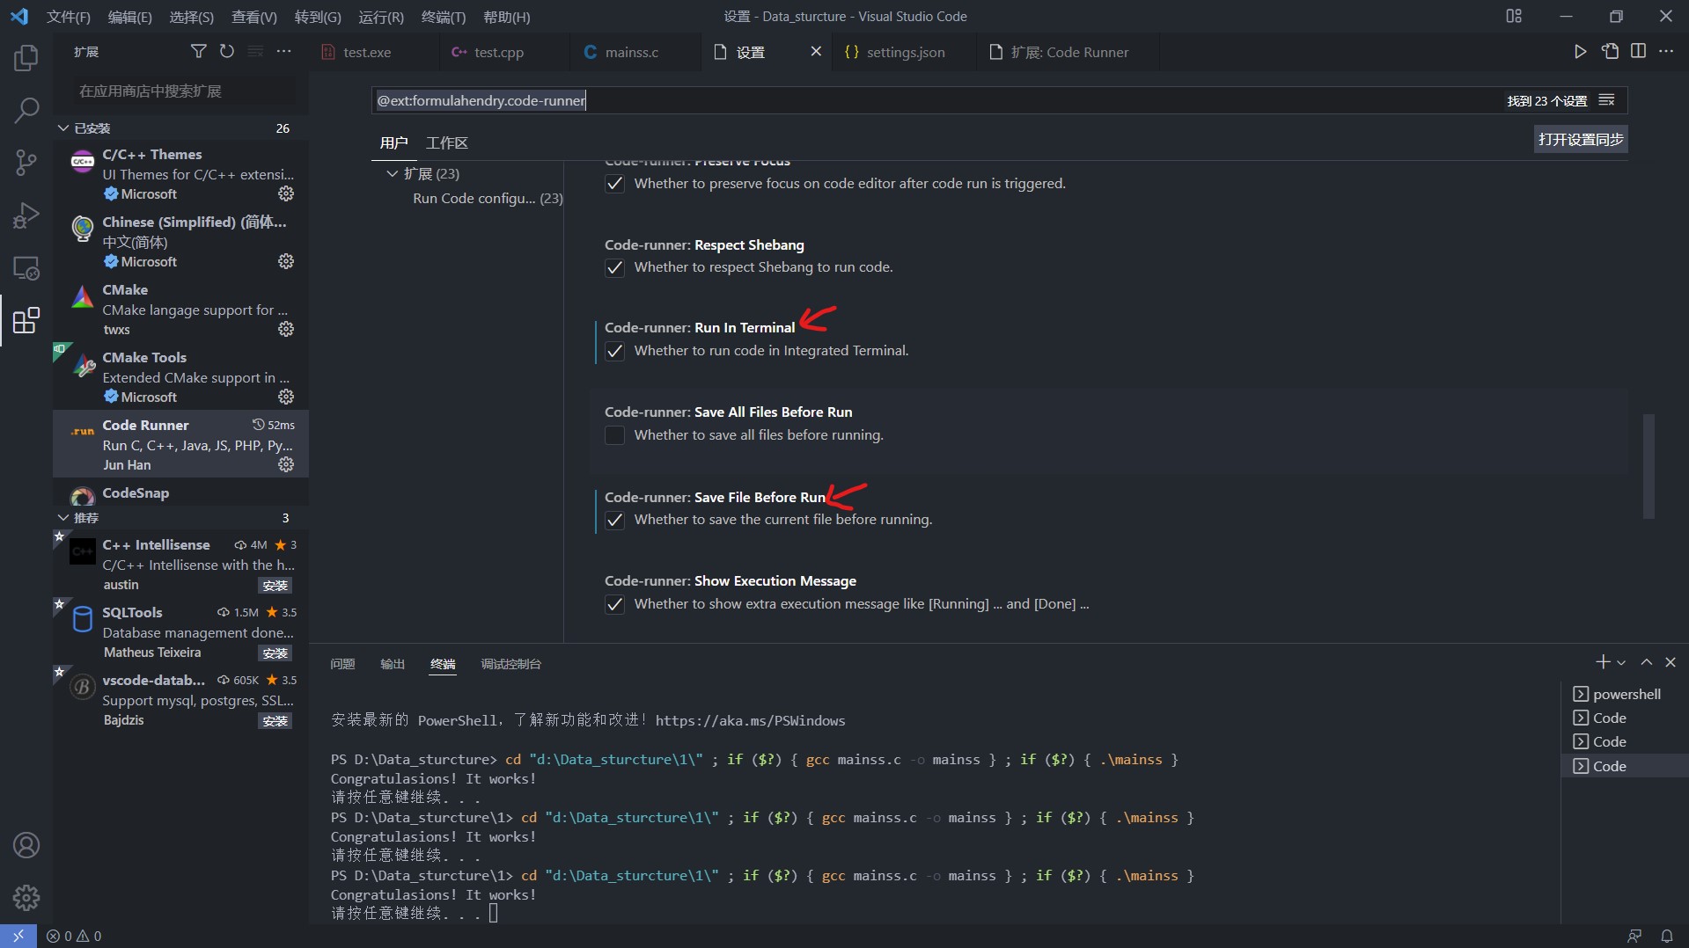Open extensions panel more actions menu
This screenshot has height=948, width=1689.
click(283, 52)
